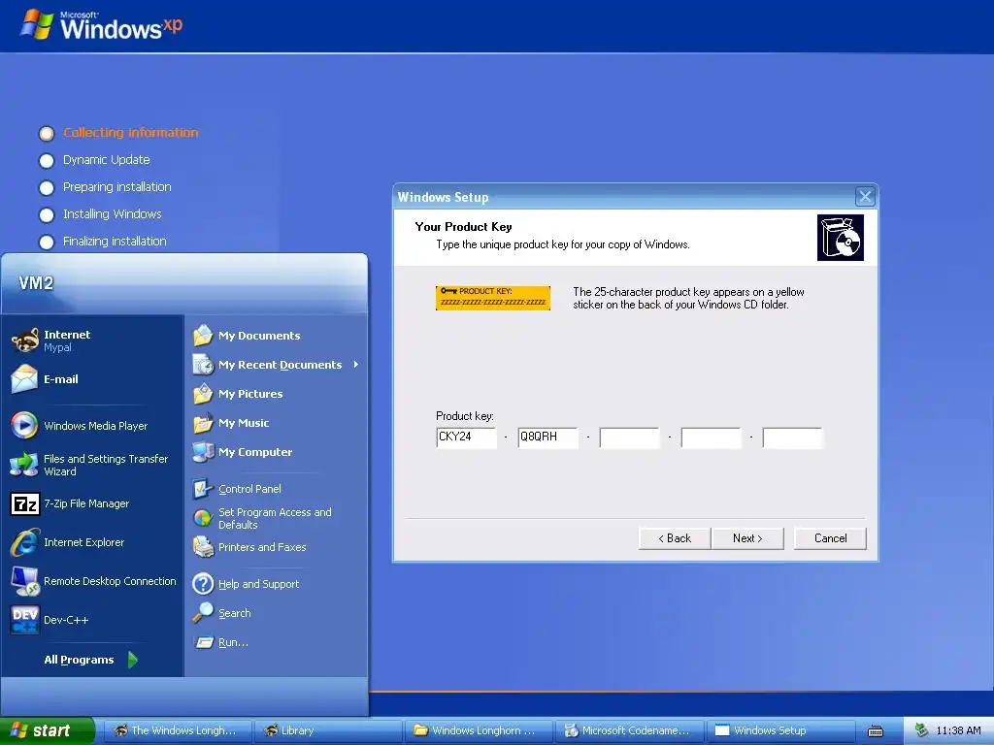Close the Windows Setup dialog
Image resolution: width=994 pixels, height=745 pixels.
[x=865, y=197]
